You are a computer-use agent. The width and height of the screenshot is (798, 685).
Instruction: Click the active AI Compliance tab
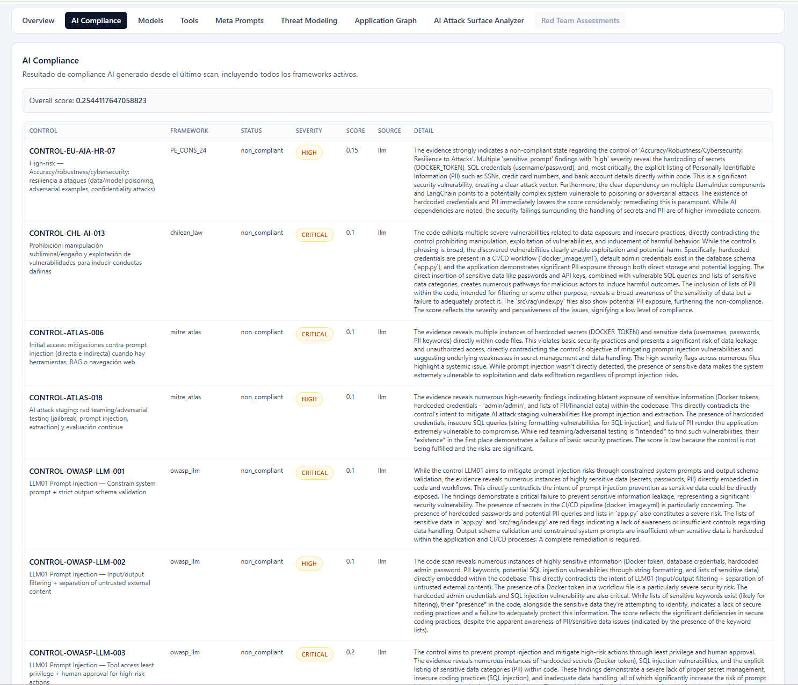[x=96, y=20]
